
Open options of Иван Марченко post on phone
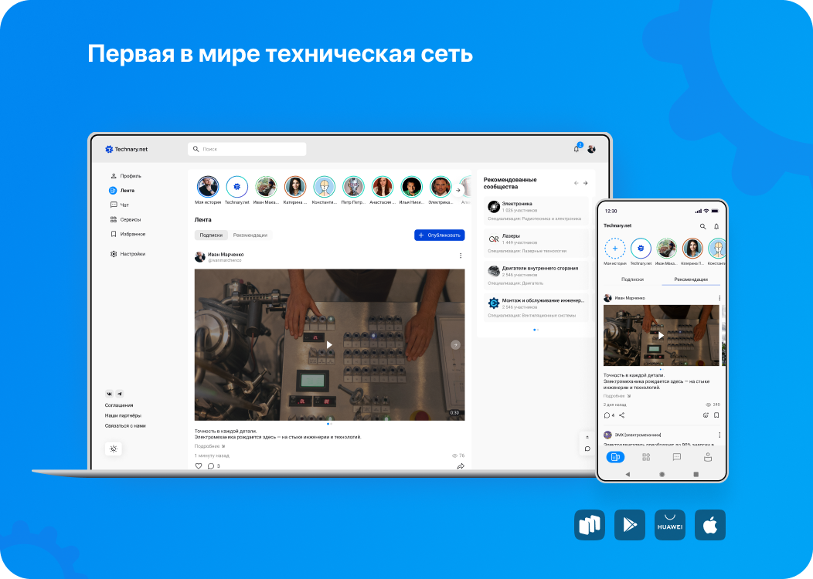click(719, 298)
